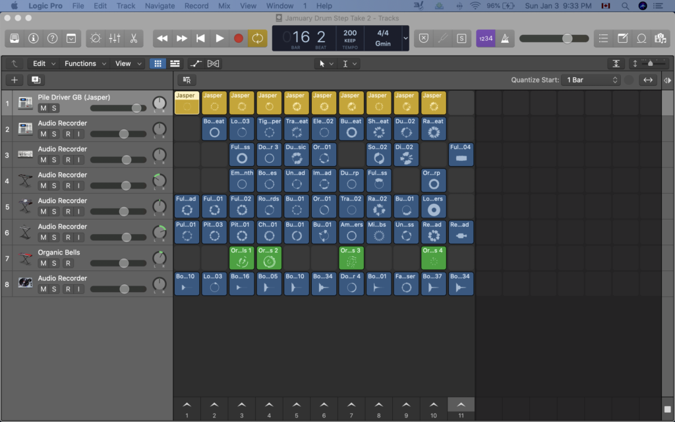Screen dimensions: 675x422
Task: Add a new track with plus
Action: (x=15, y=80)
